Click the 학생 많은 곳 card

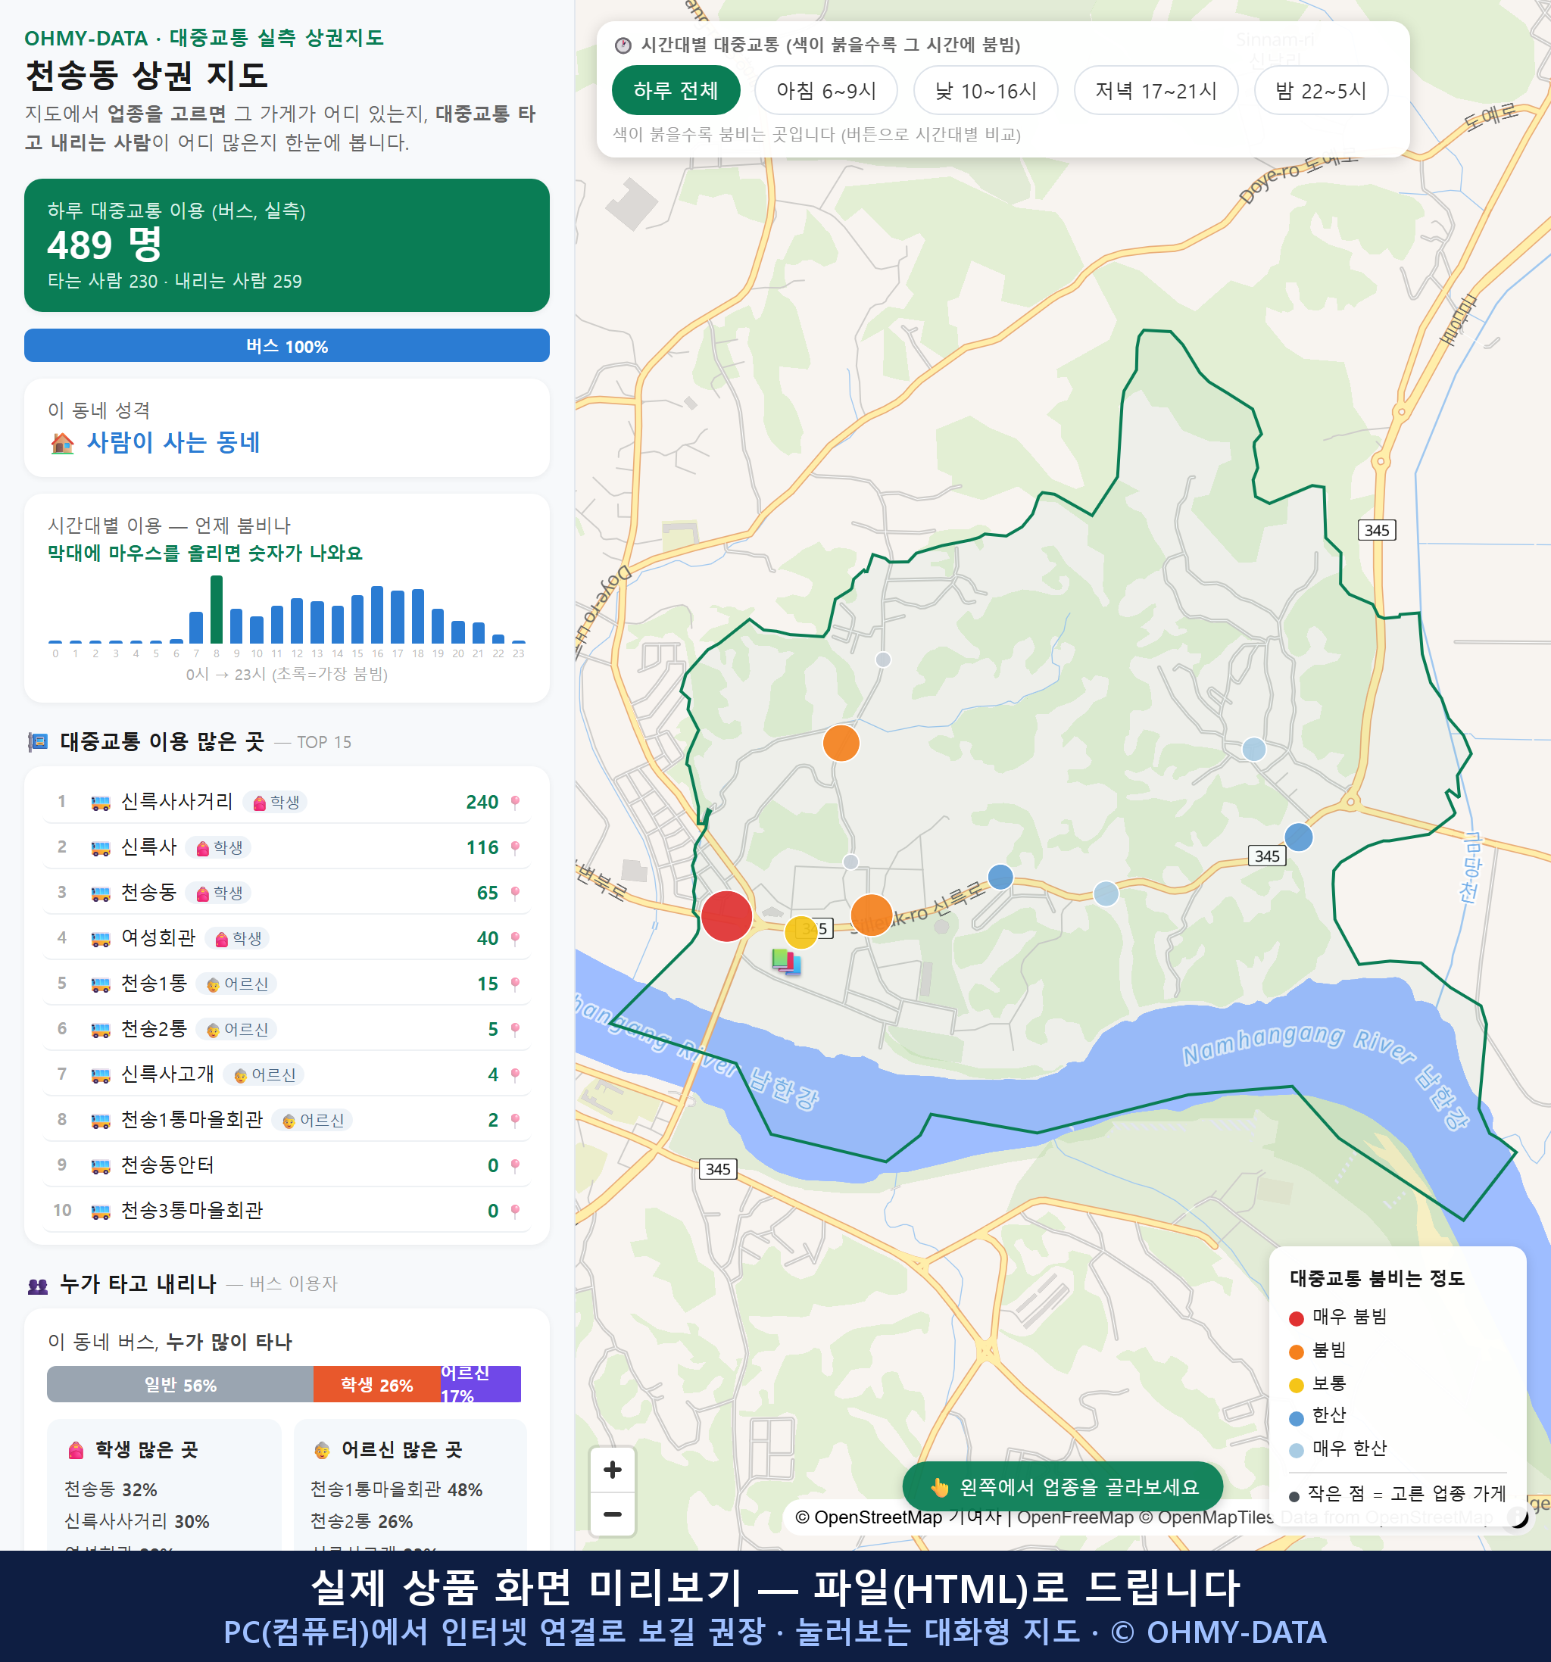tap(164, 1485)
